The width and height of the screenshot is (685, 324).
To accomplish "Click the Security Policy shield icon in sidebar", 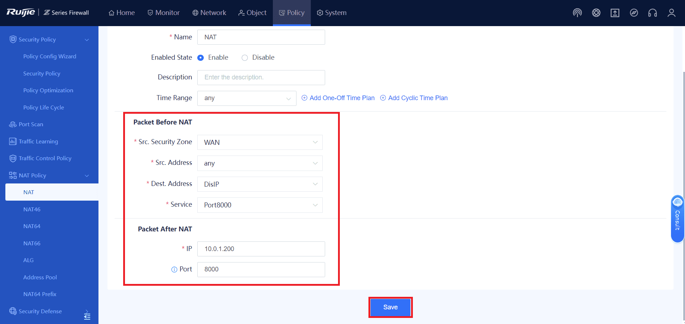I will (x=13, y=39).
